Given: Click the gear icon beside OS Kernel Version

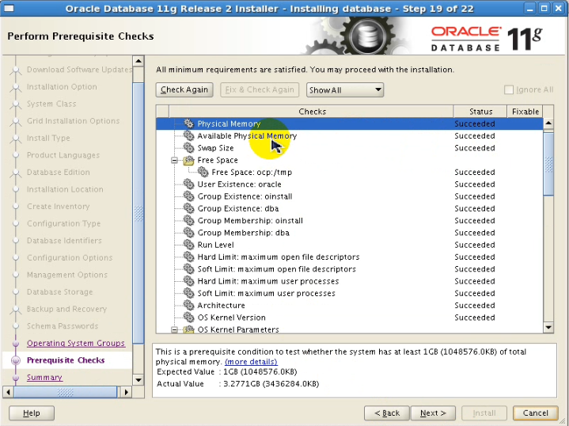Looking at the screenshot, I should (188, 318).
